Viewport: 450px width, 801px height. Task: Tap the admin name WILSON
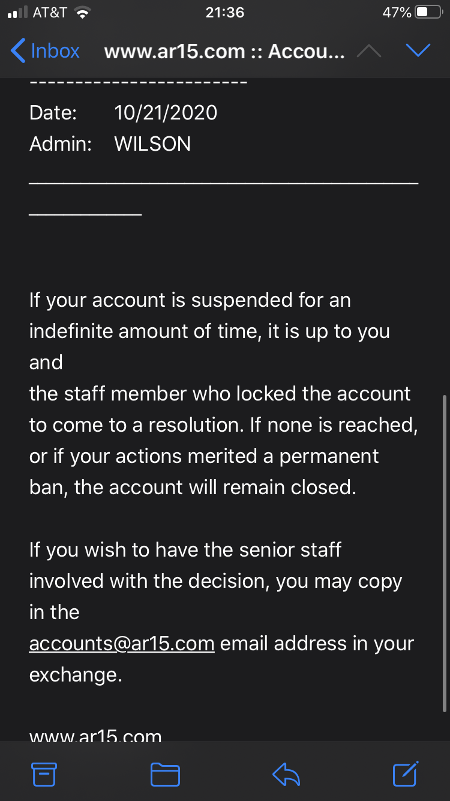pos(152,144)
